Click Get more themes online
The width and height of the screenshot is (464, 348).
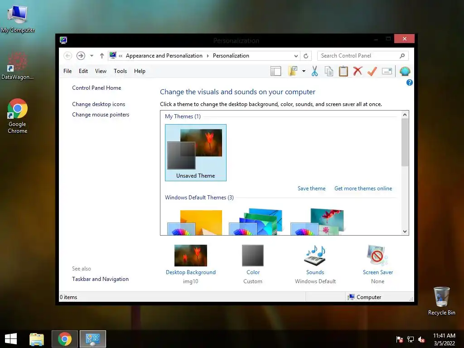[x=363, y=188]
